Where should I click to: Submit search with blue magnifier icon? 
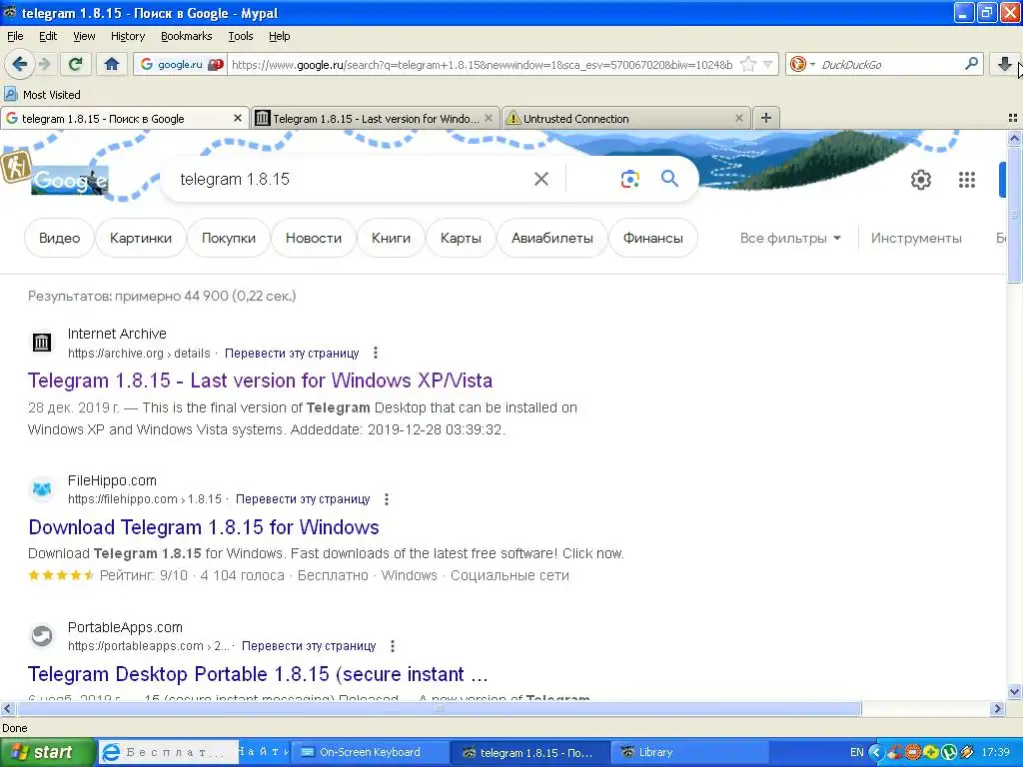669,178
